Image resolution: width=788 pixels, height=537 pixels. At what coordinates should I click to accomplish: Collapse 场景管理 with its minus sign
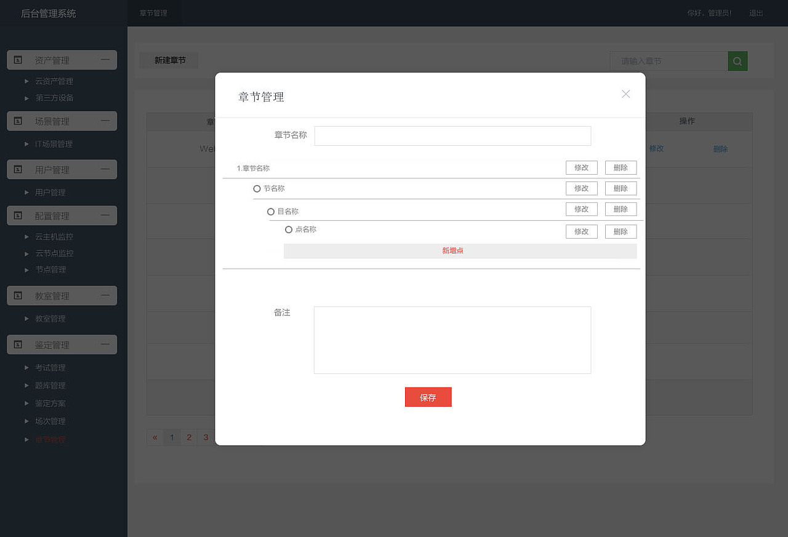(x=105, y=120)
